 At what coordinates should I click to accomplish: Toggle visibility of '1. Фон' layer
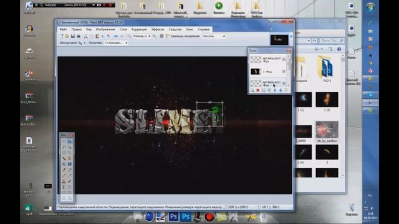pyautogui.click(x=284, y=72)
